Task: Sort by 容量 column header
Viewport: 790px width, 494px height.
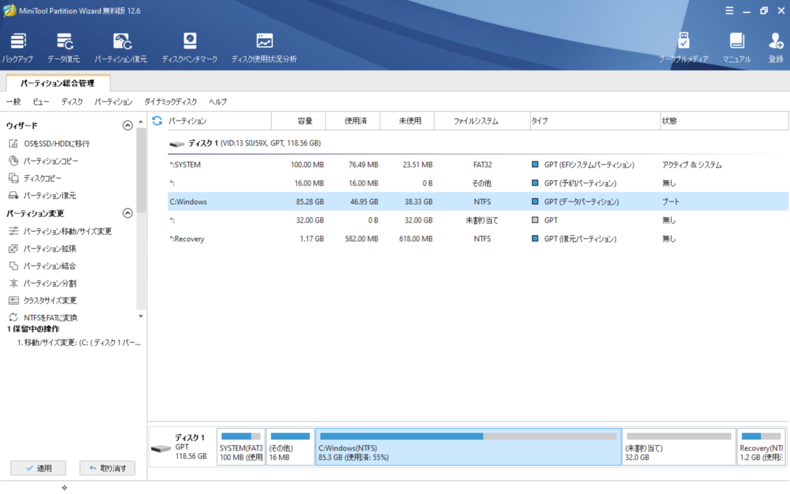Action: point(299,121)
